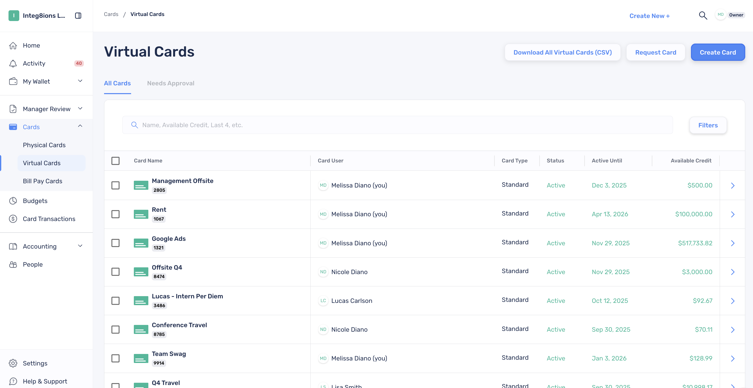Screen dimensions: 753x388
Task: Expand the Manager Review chevron
Action: coord(80,108)
